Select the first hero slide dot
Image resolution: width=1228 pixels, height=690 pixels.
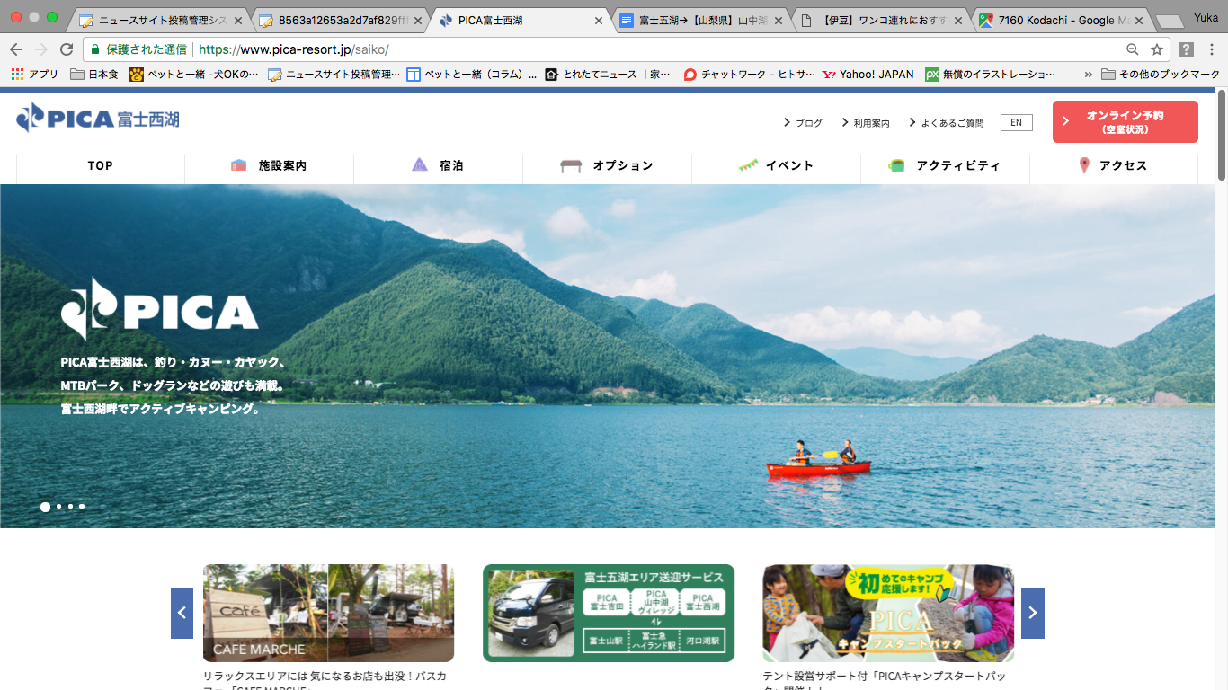[x=45, y=507]
